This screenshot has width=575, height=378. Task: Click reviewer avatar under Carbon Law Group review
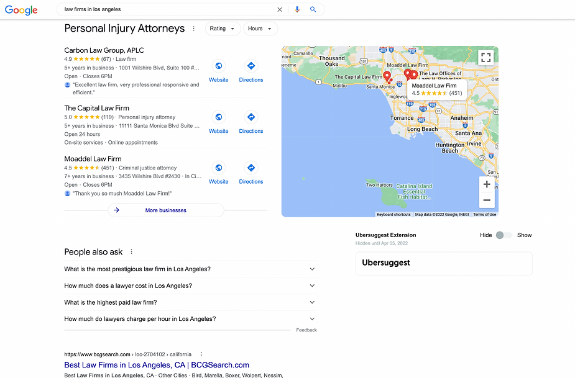point(68,84)
